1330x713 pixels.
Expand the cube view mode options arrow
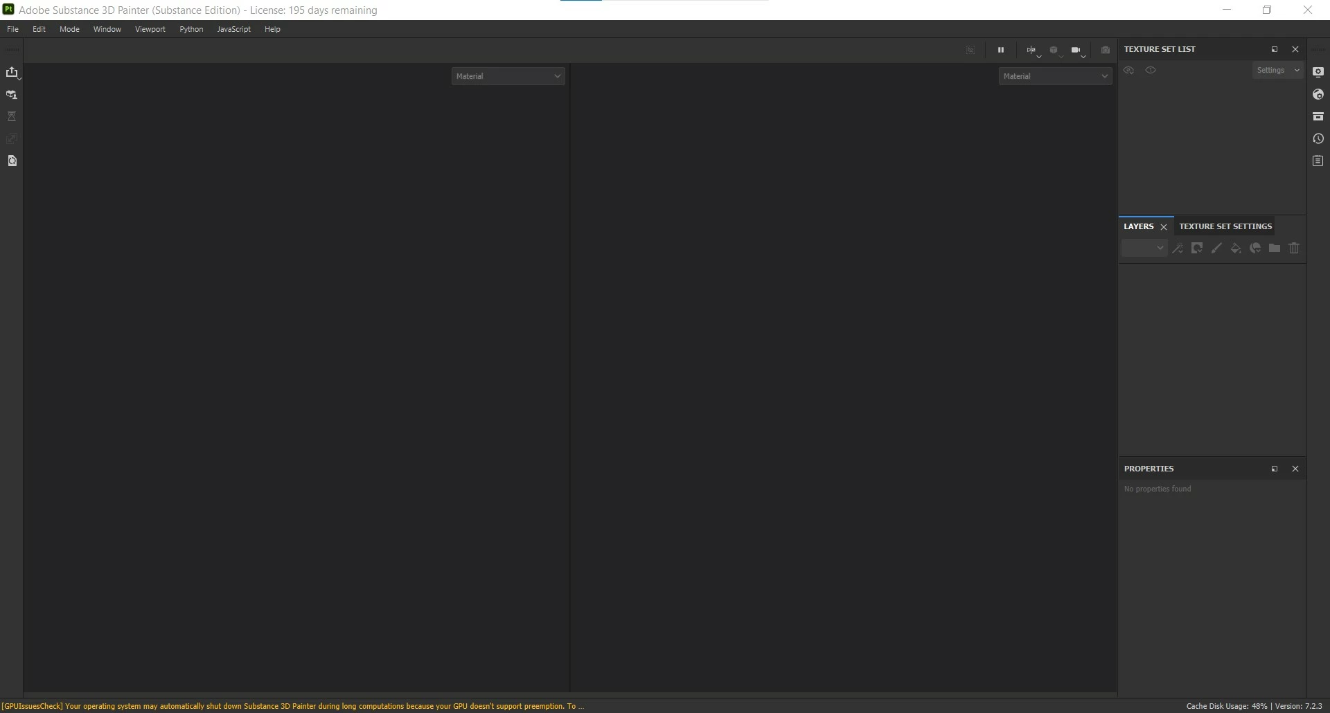pyautogui.click(x=1061, y=56)
